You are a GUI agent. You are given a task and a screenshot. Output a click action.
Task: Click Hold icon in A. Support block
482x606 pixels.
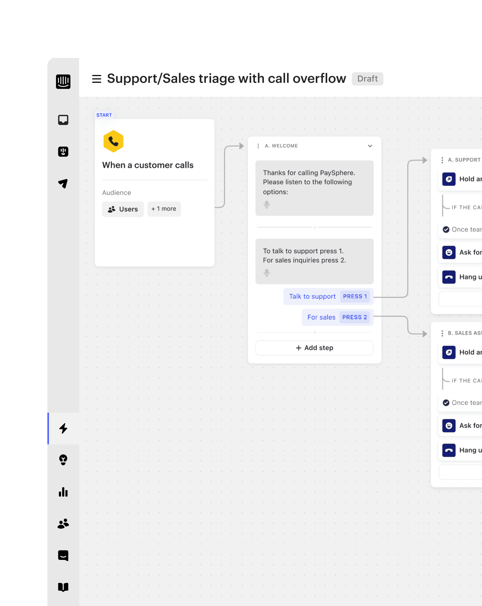[x=449, y=179]
